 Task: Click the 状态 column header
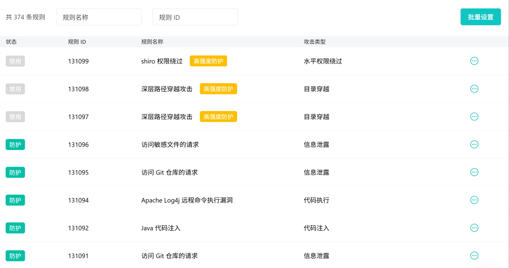point(11,42)
